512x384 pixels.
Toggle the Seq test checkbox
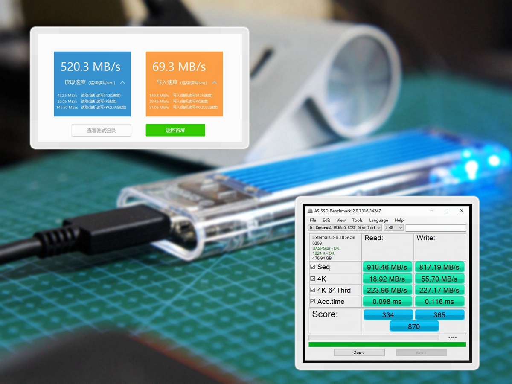[x=313, y=267]
